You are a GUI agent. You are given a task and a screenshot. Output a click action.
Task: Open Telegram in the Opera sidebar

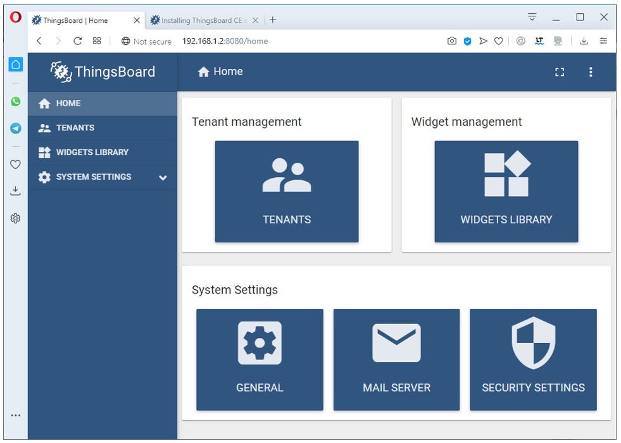pos(15,128)
